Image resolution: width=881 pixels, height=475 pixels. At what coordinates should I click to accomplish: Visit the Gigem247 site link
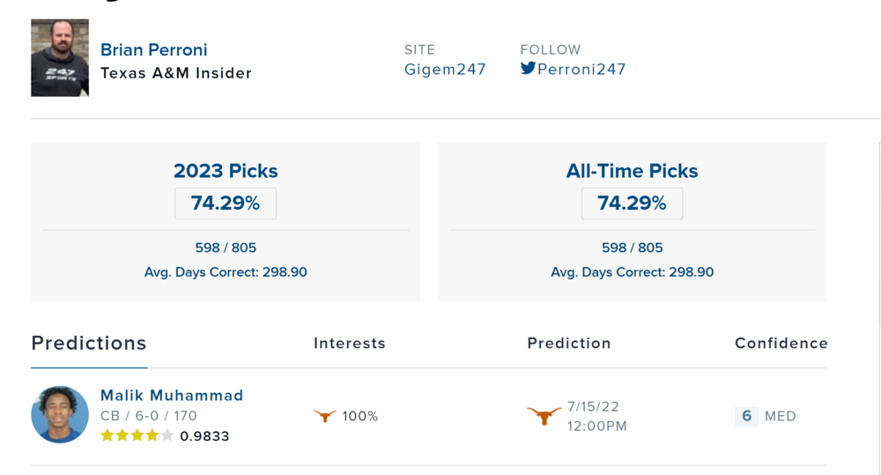pos(445,69)
